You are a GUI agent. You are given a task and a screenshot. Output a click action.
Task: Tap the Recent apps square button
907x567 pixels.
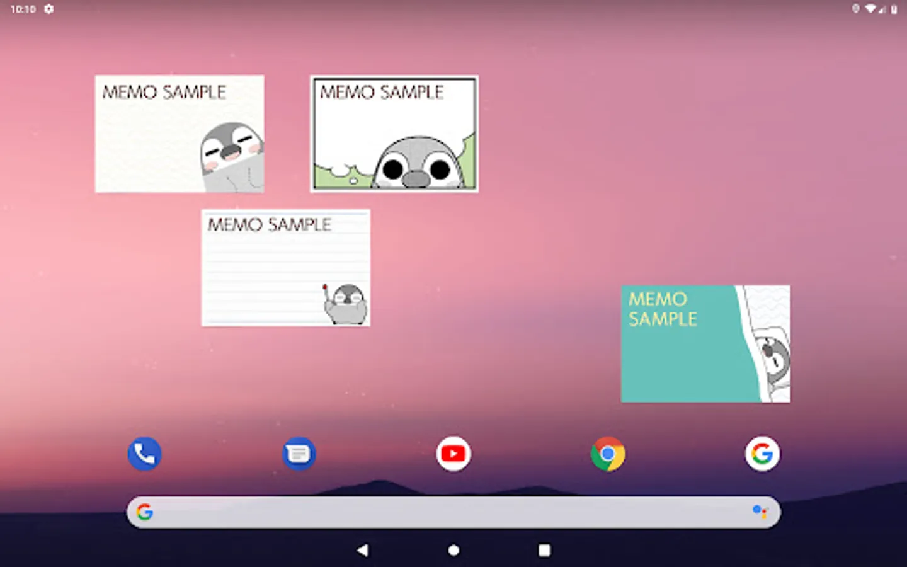(x=544, y=550)
